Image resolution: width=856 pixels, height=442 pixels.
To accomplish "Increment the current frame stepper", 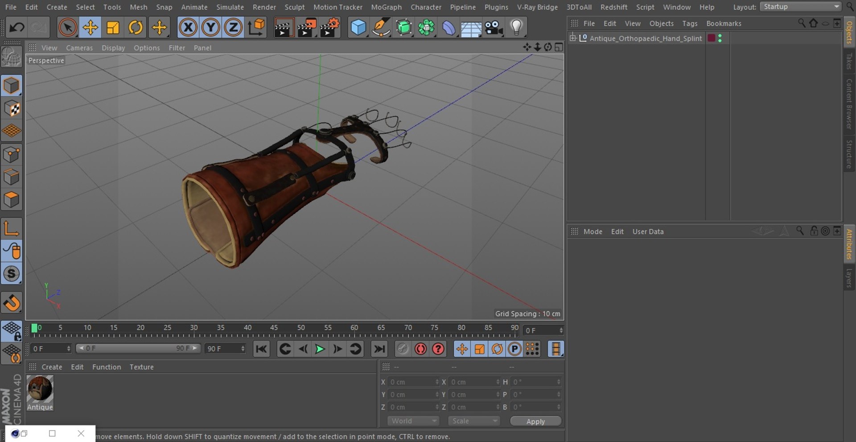I will click(561, 328).
